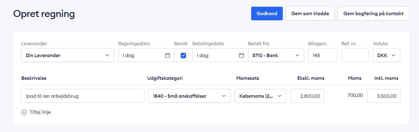Uncheck the Betalt checkbox
The image size is (419, 132).
point(183,55)
